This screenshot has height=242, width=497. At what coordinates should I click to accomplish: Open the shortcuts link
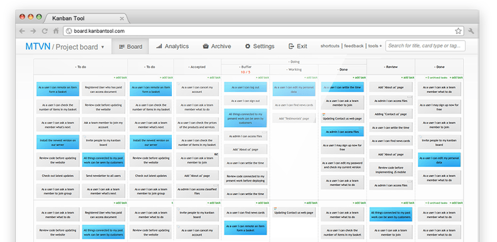[x=330, y=46]
